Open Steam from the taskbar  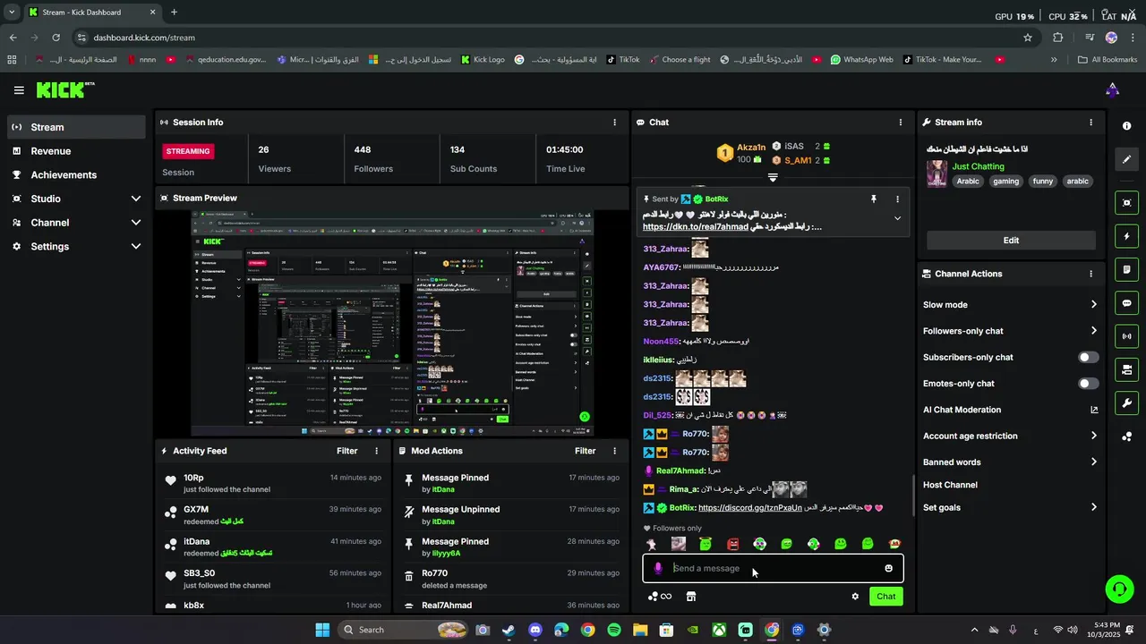[509, 630]
